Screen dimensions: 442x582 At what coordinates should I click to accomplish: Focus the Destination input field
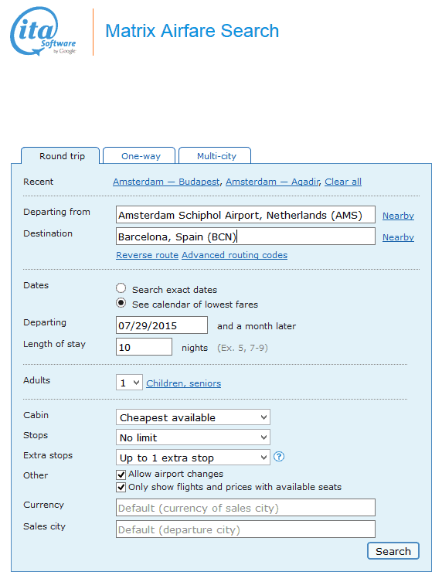246,236
